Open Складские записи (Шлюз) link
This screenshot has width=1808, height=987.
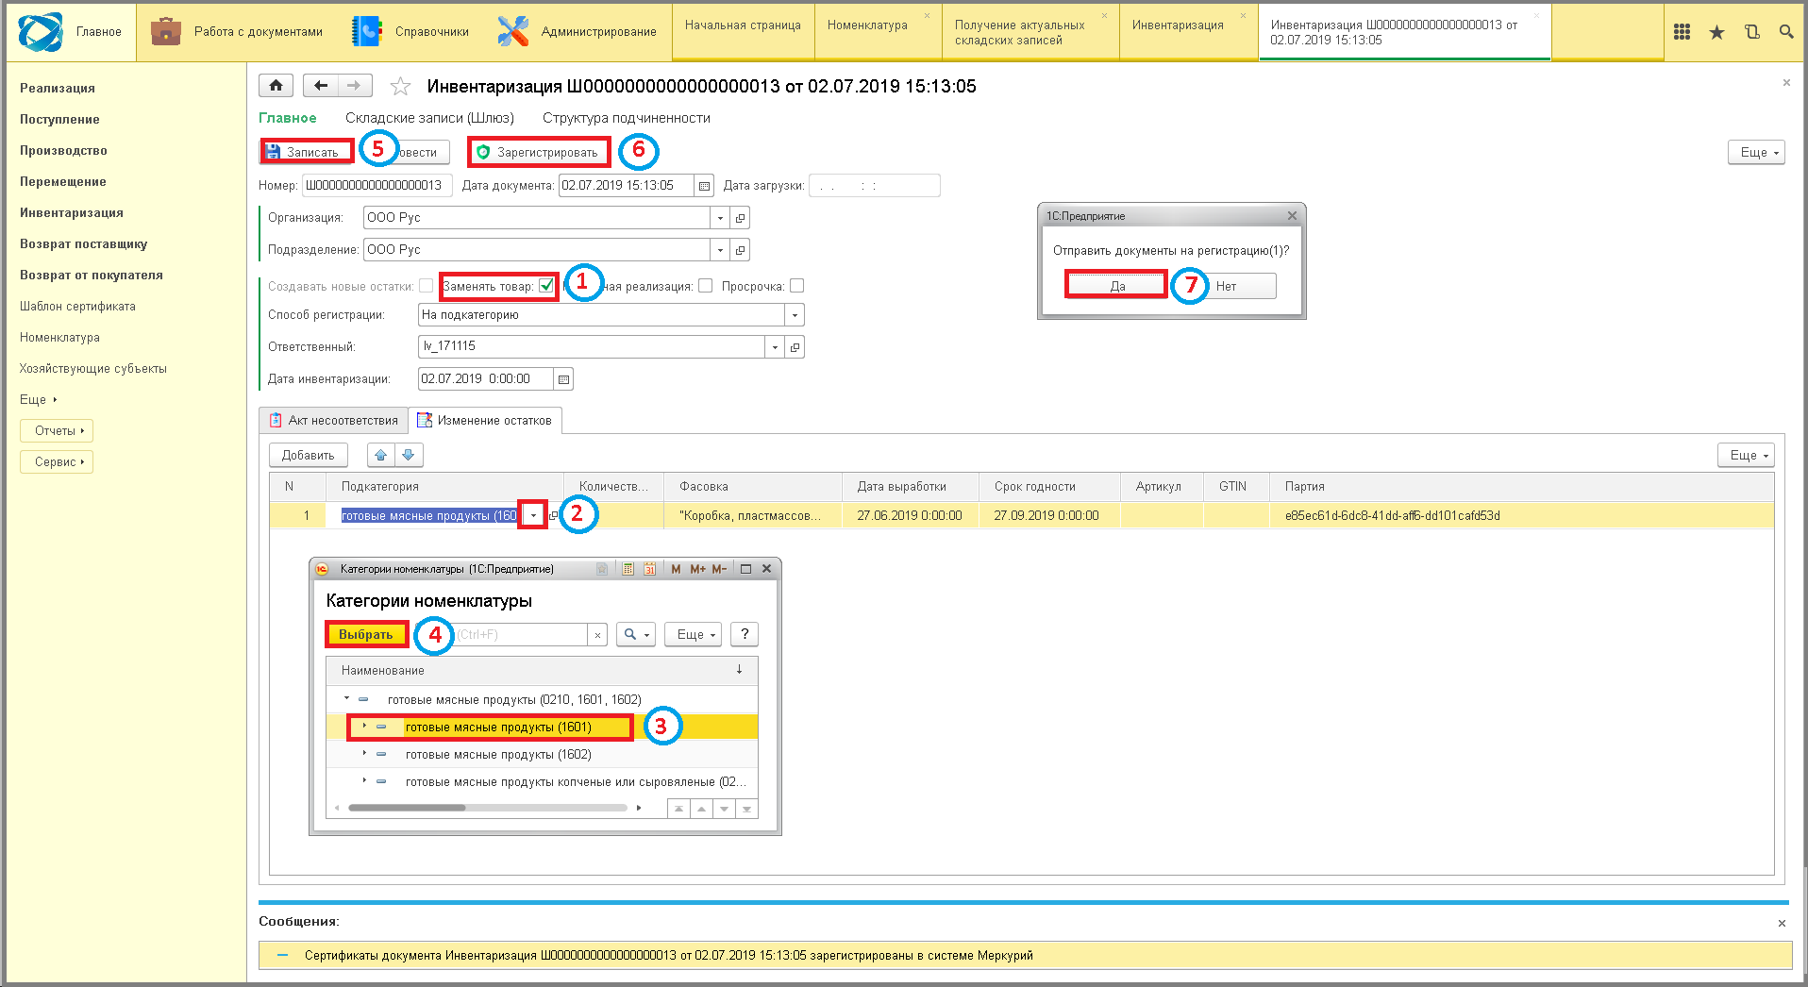tap(429, 118)
